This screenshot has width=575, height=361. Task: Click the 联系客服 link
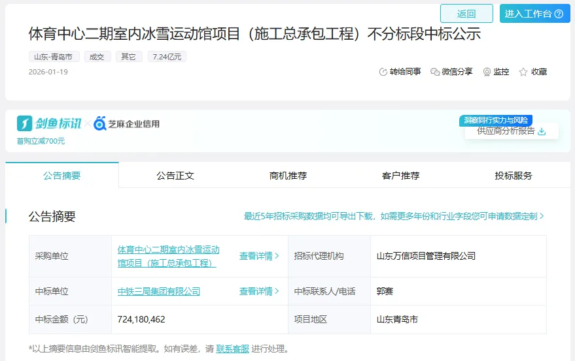tap(232, 349)
